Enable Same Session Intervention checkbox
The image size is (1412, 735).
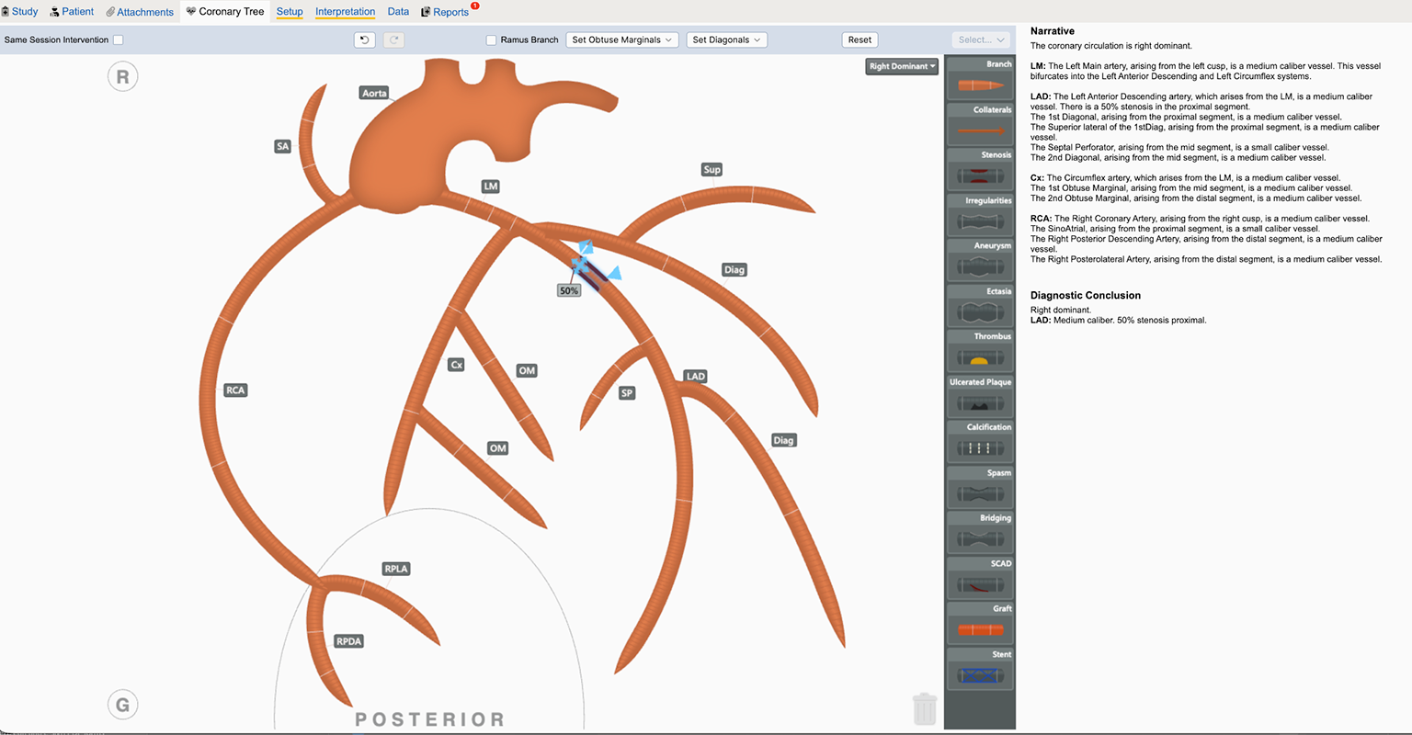119,40
